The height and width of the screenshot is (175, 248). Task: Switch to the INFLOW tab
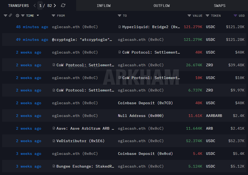[104, 6]
